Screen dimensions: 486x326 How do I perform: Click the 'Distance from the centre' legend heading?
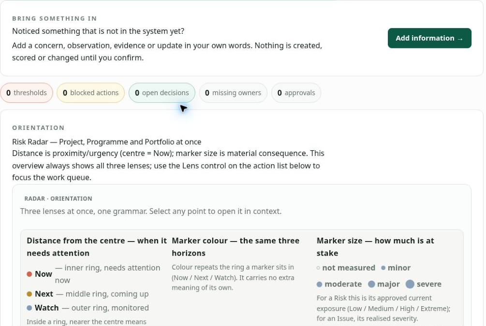97,247
